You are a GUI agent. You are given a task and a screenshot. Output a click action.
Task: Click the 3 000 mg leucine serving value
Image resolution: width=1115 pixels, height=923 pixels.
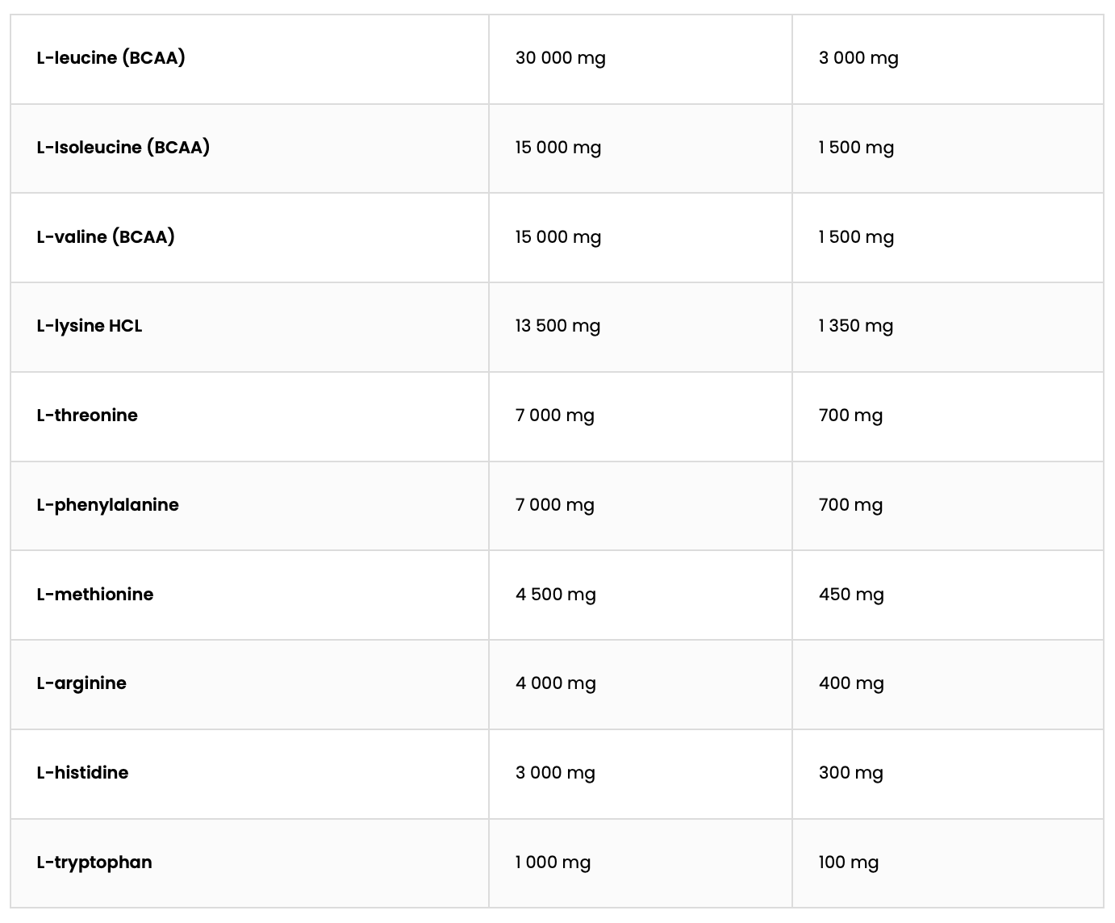click(x=858, y=58)
